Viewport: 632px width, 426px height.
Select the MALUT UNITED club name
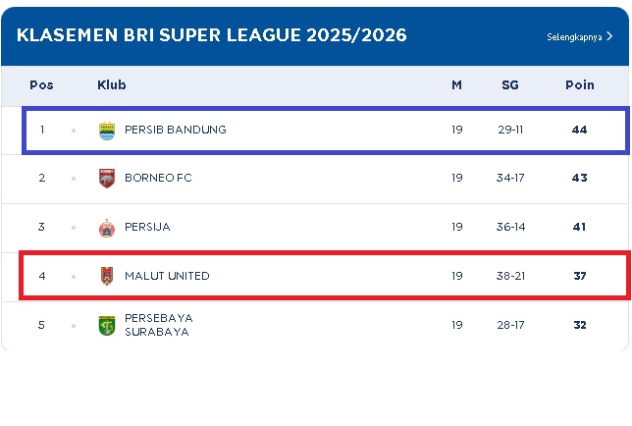click(x=167, y=276)
